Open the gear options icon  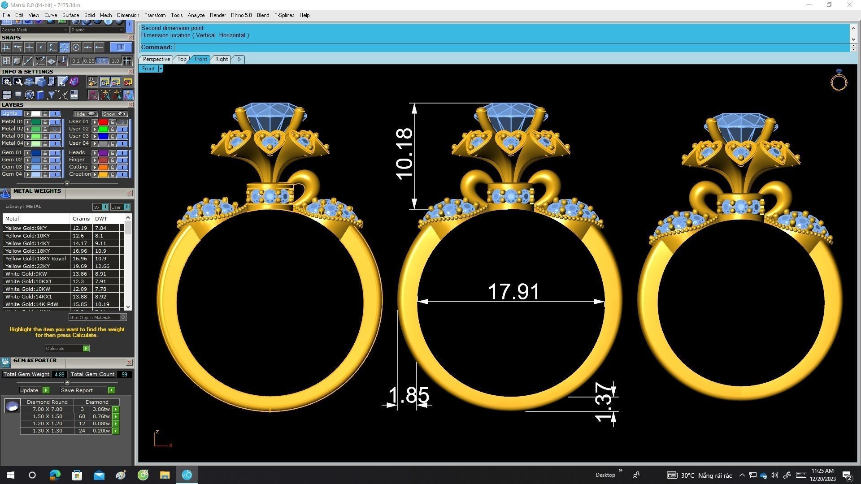click(x=7, y=82)
